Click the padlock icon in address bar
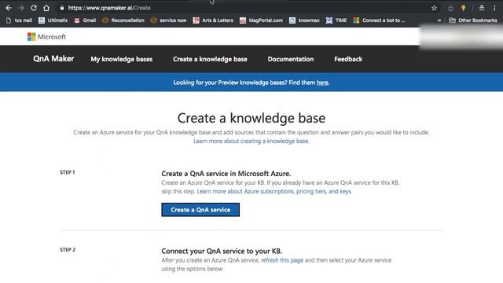 coord(62,8)
